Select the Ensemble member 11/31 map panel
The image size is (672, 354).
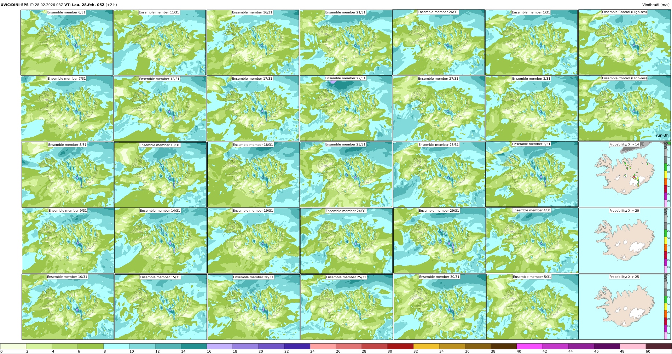[x=160, y=42]
